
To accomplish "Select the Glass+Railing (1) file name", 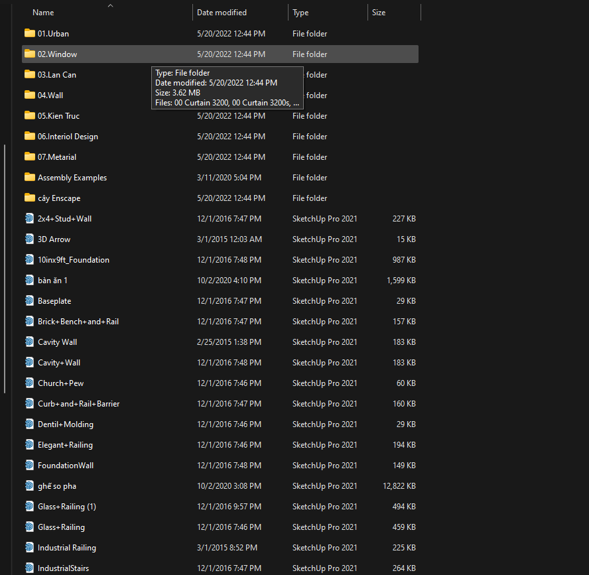I will pos(67,507).
